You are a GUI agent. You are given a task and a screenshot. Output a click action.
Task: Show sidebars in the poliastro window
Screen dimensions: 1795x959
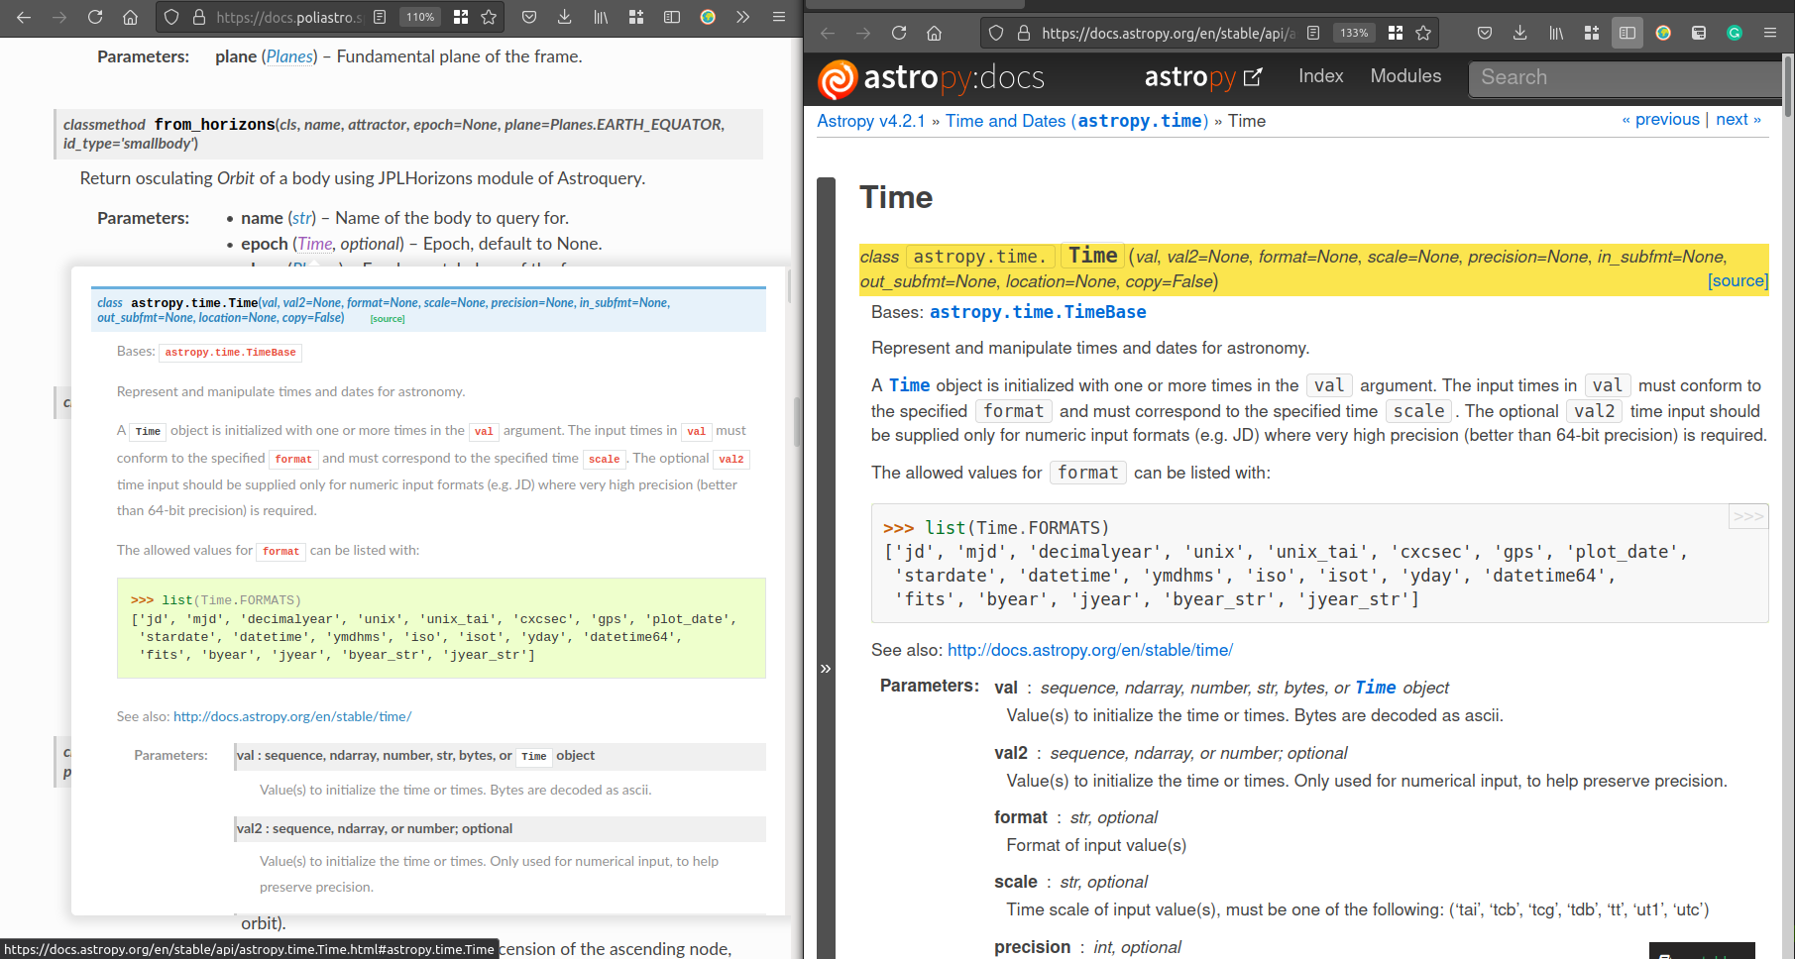point(672,17)
